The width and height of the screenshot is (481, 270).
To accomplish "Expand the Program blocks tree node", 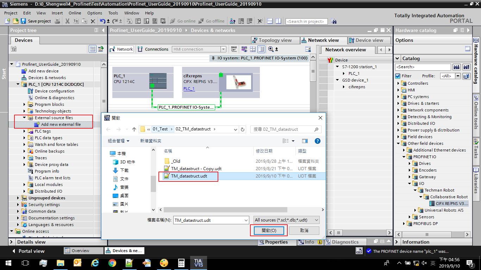I will 25,104.
